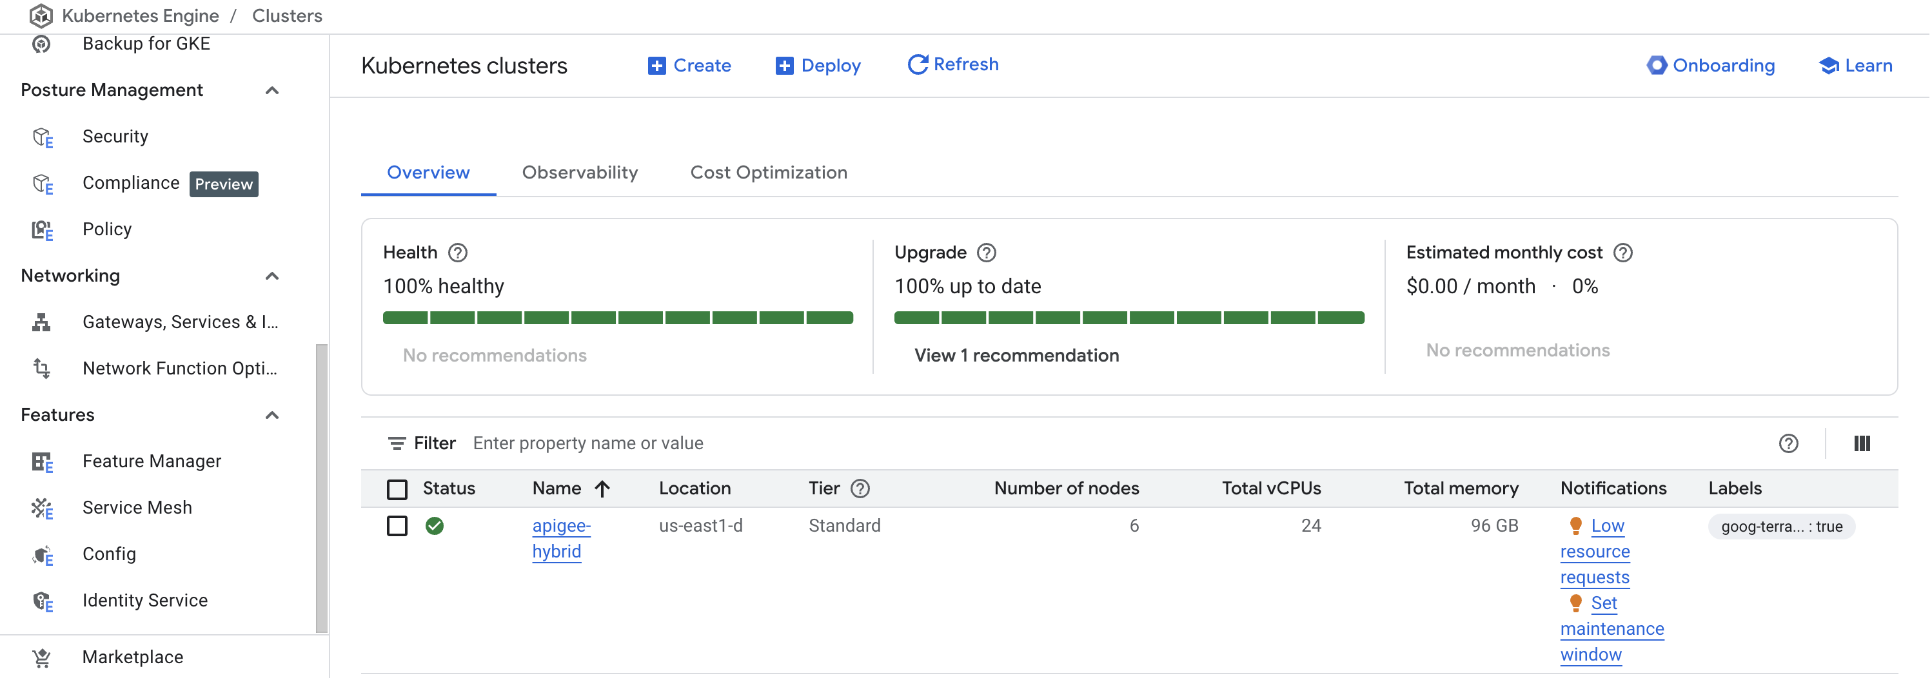Image resolution: width=1932 pixels, height=678 pixels.
Task: Click the Standard tier cell
Action: (x=845, y=526)
